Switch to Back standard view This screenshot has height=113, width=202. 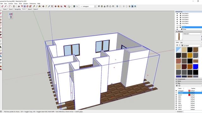pos(110,6)
